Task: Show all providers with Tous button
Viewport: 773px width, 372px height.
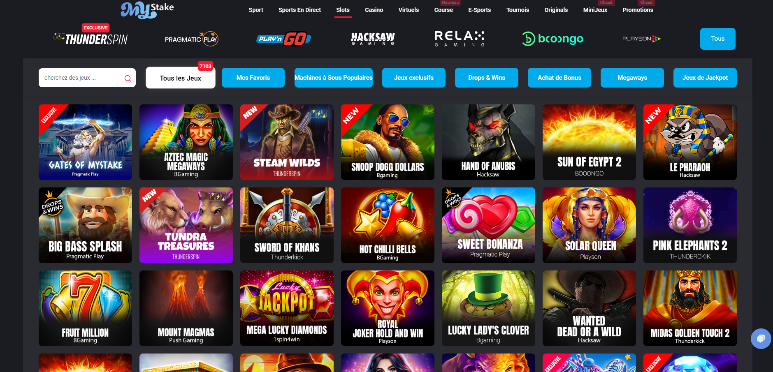Action: pyautogui.click(x=717, y=39)
